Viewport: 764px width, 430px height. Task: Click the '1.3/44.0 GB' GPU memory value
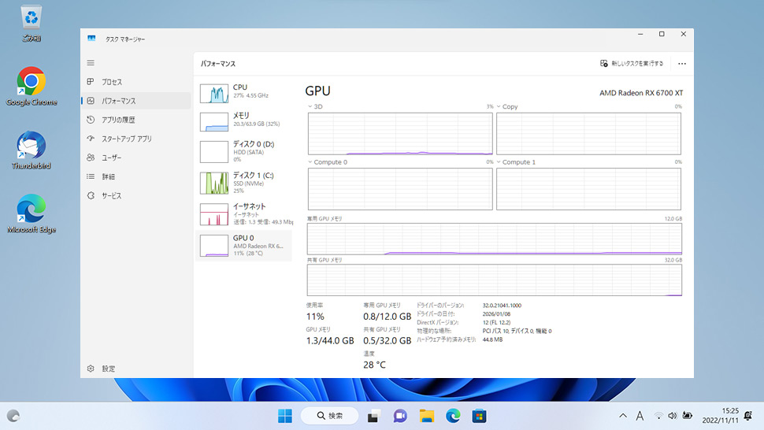330,341
